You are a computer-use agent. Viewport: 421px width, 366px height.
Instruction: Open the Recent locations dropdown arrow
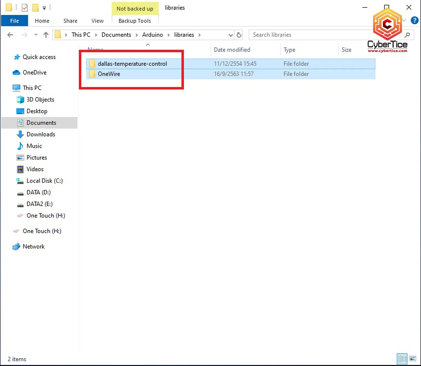coord(36,35)
